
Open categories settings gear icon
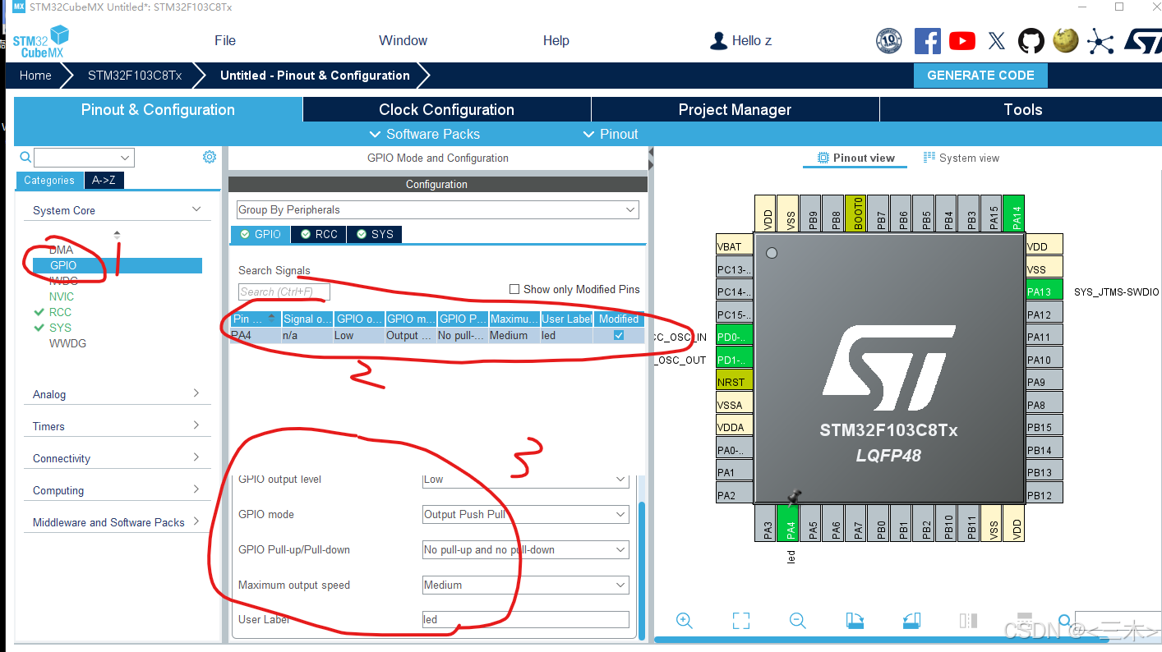click(210, 157)
